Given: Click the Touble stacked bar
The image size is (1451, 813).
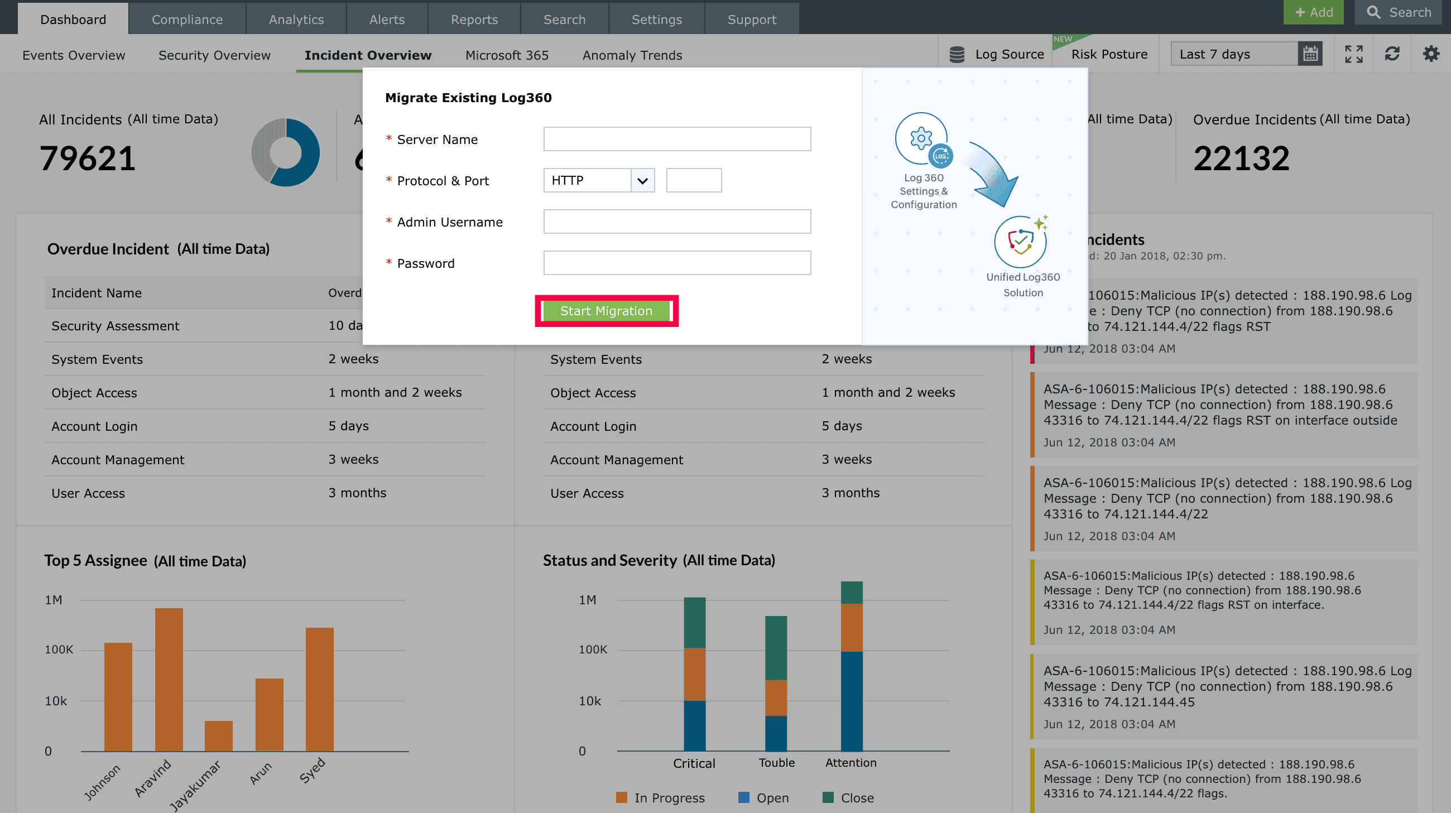Looking at the screenshot, I should tap(776, 684).
